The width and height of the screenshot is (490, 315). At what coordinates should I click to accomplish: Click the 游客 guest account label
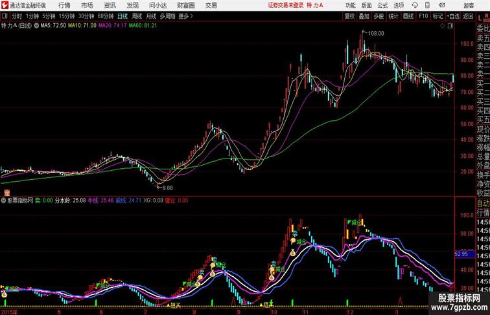[469, 5]
